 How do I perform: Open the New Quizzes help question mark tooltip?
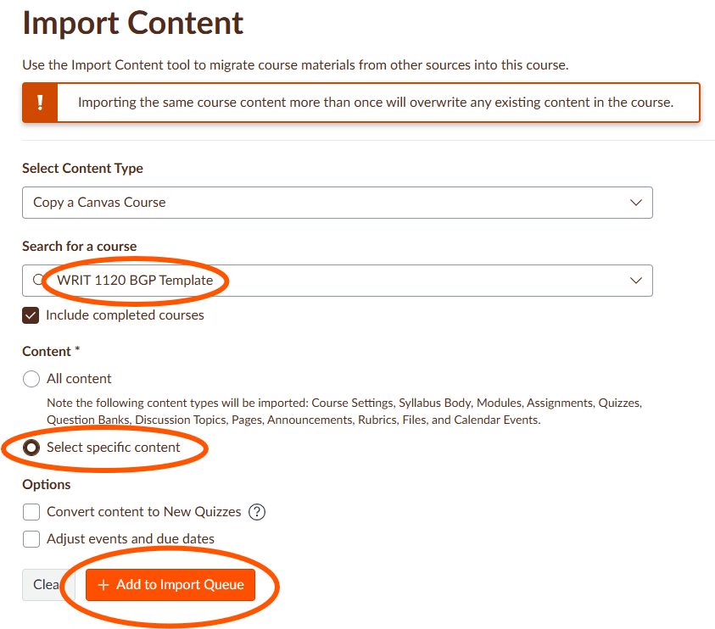click(x=256, y=512)
